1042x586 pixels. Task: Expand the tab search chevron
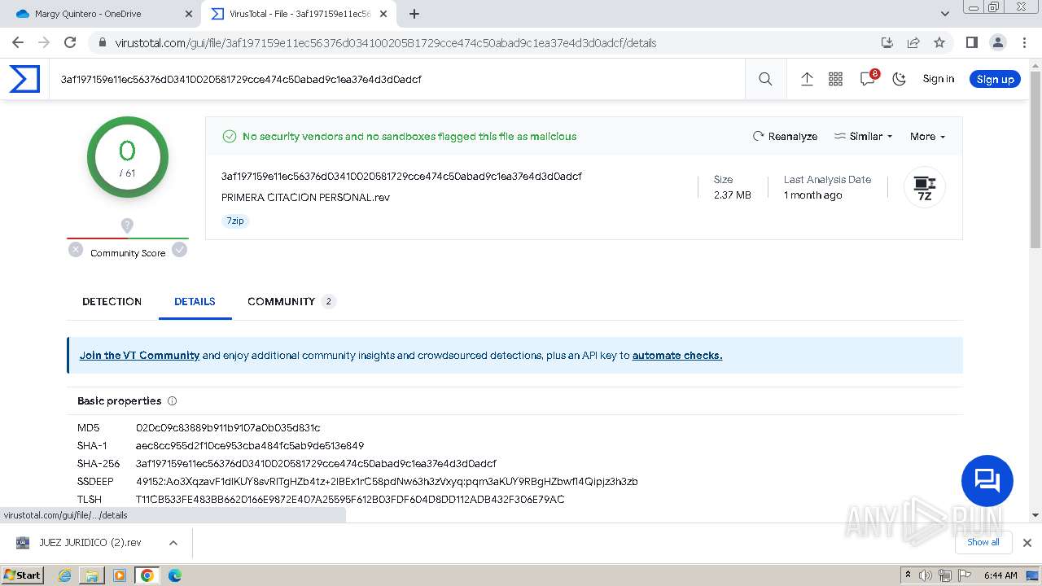[944, 14]
